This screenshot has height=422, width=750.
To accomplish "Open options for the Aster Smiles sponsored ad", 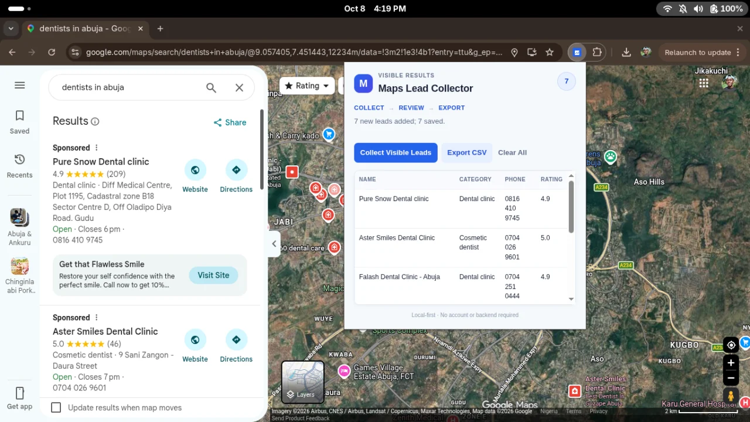I will tap(97, 318).
